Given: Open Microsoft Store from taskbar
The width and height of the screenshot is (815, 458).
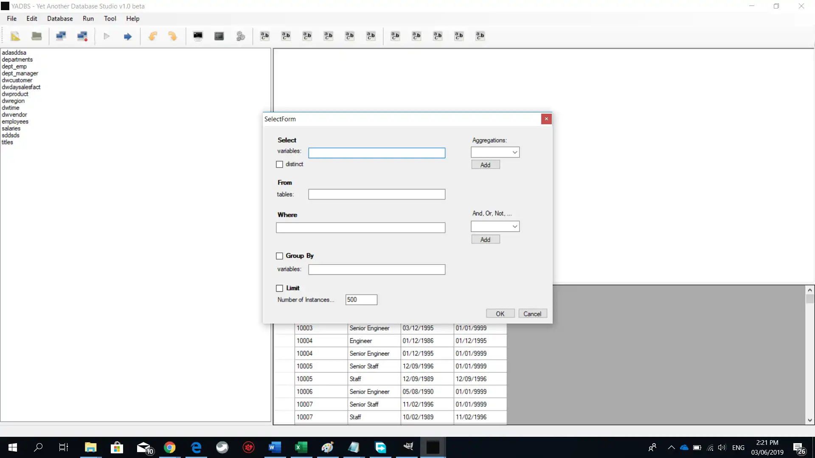Looking at the screenshot, I should pos(117,447).
